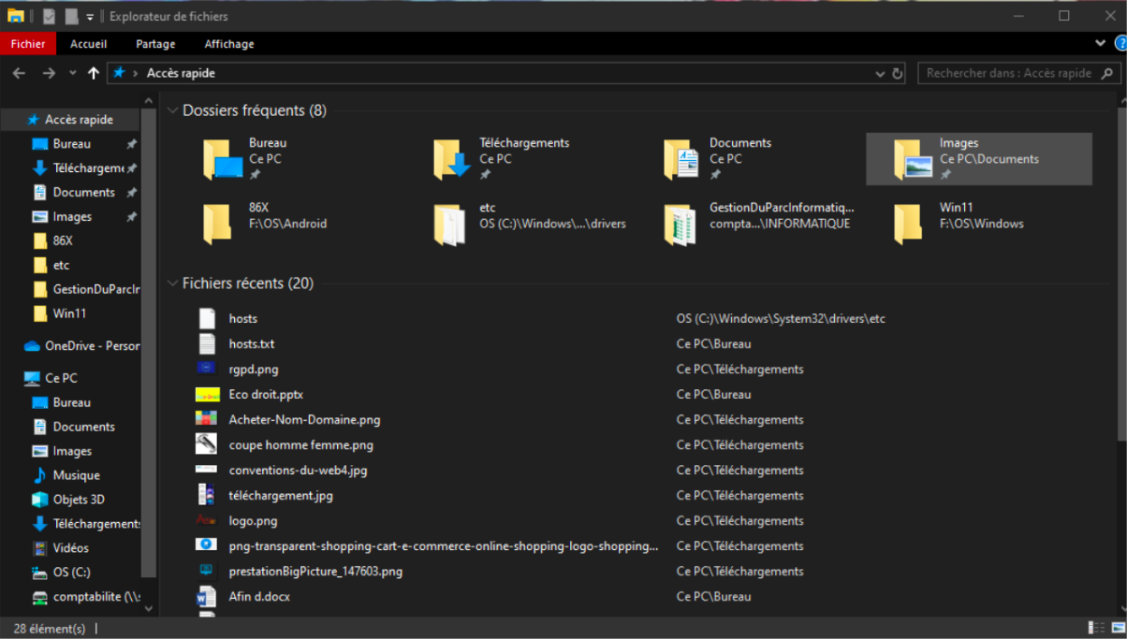Open the Help question mark icon

[1120, 43]
